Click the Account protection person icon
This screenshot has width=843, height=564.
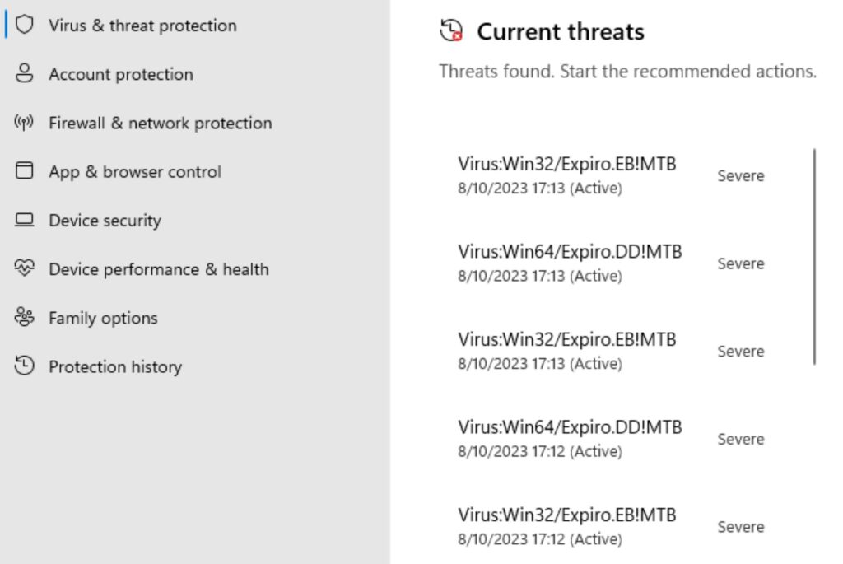pyautogui.click(x=25, y=73)
